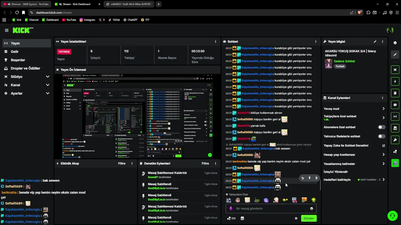
Task: Click the purple microphone icon in chat input
Action: 231,208
